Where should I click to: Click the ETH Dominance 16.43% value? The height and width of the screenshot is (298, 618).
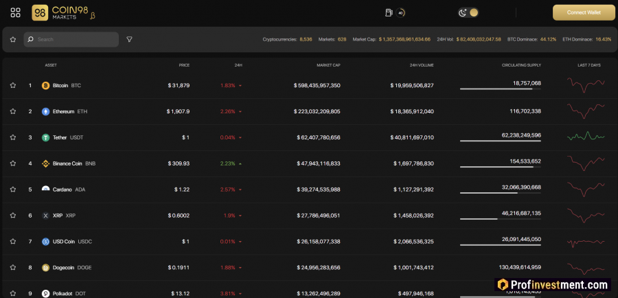point(604,39)
